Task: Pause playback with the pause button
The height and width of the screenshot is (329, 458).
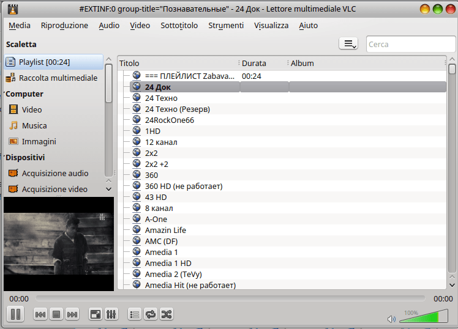Action: (15, 314)
